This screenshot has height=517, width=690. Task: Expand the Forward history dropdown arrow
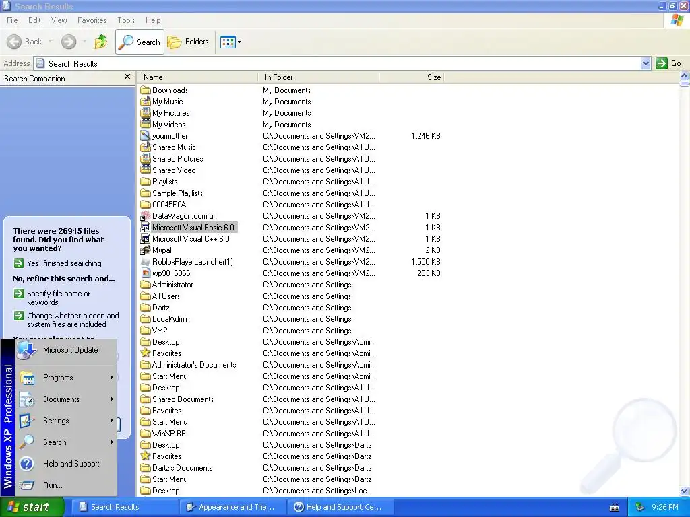(x=84, y=42)
